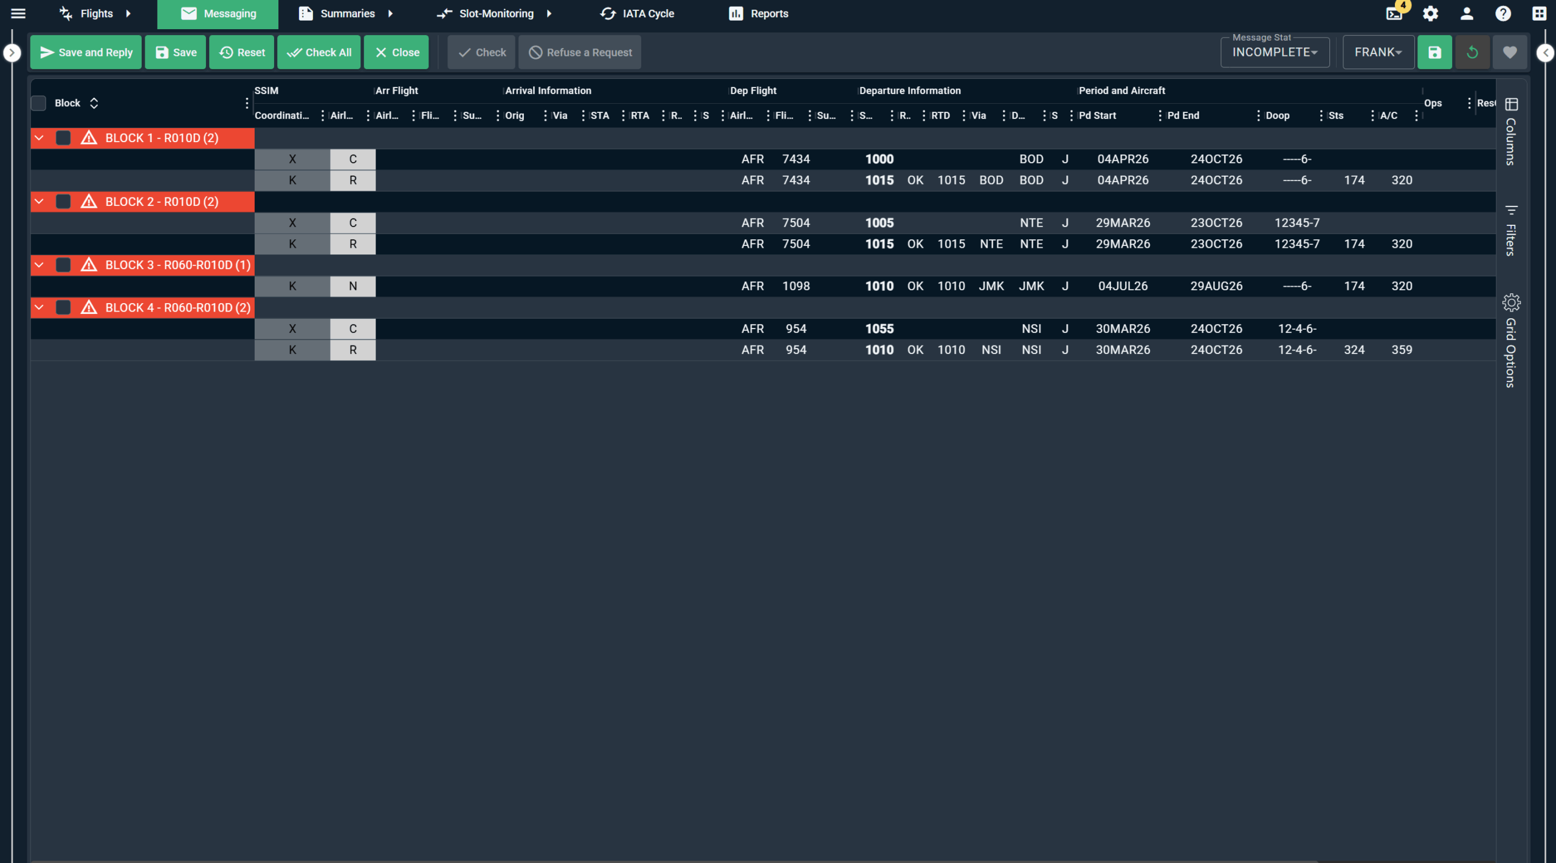The height and width of the screenshot is (863, 1556).
Task: Open the user account icon
Action: pos(1467,13)
